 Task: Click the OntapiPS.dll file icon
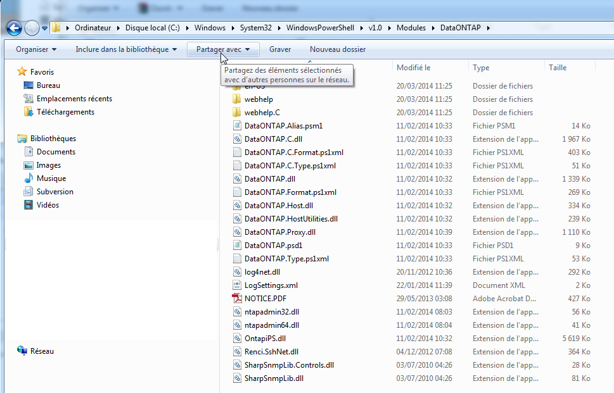[237, 338]
